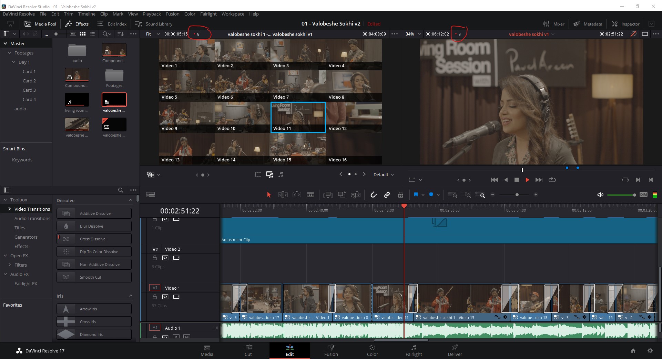Toggle loop playback in timeline viewer

(x=552, y=180)
